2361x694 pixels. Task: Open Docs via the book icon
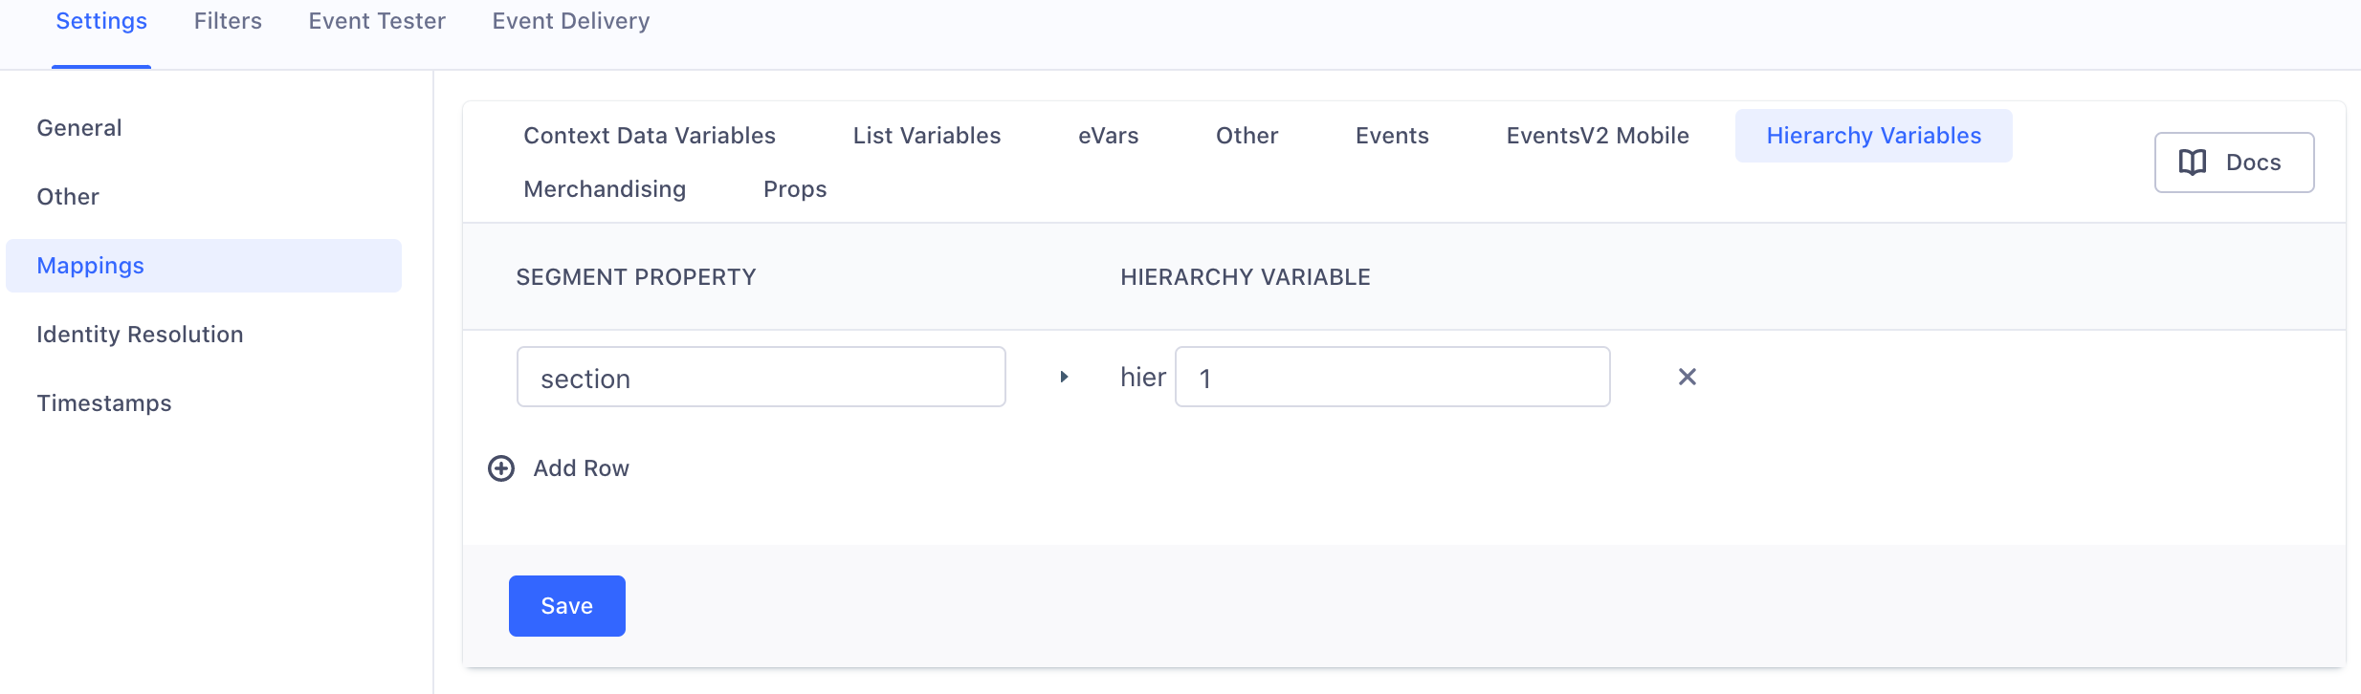coord(2193,163)
